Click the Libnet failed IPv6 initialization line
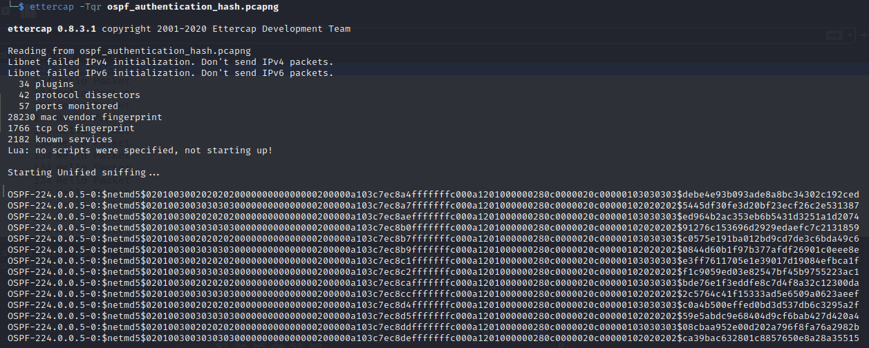This screenshot has height=348, width=869. 170,73
